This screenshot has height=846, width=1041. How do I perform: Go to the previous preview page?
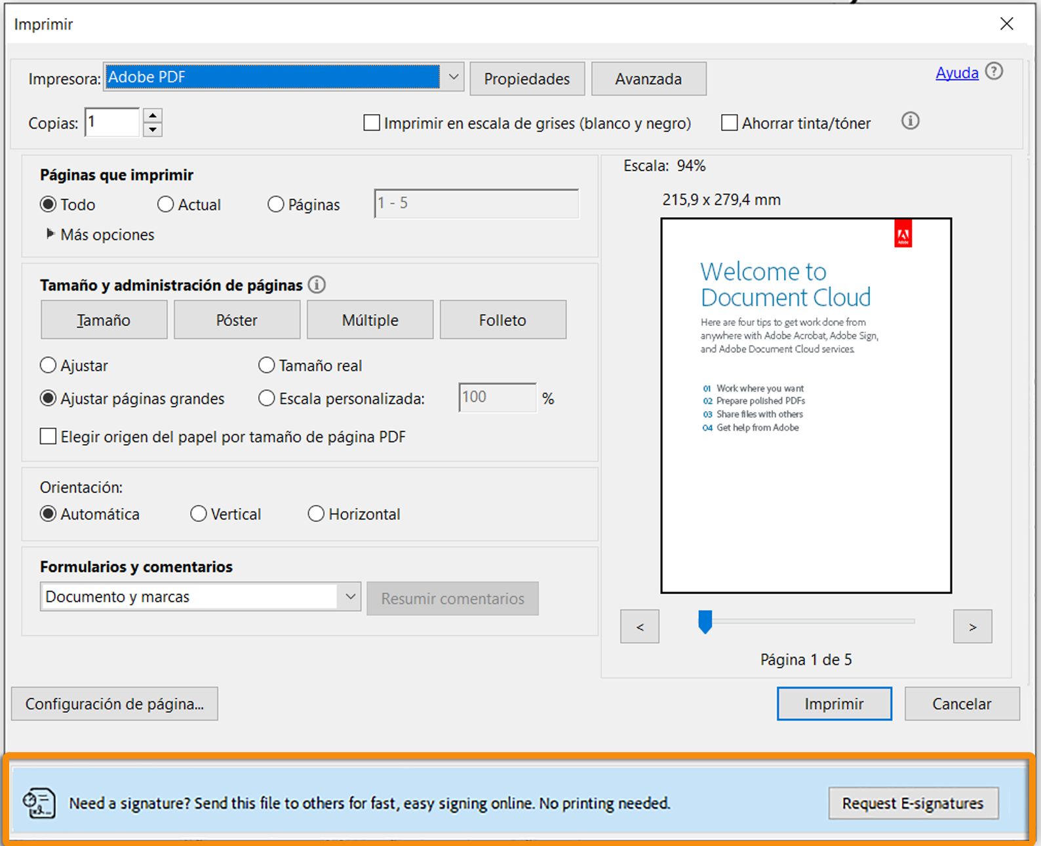coord(640,626)
